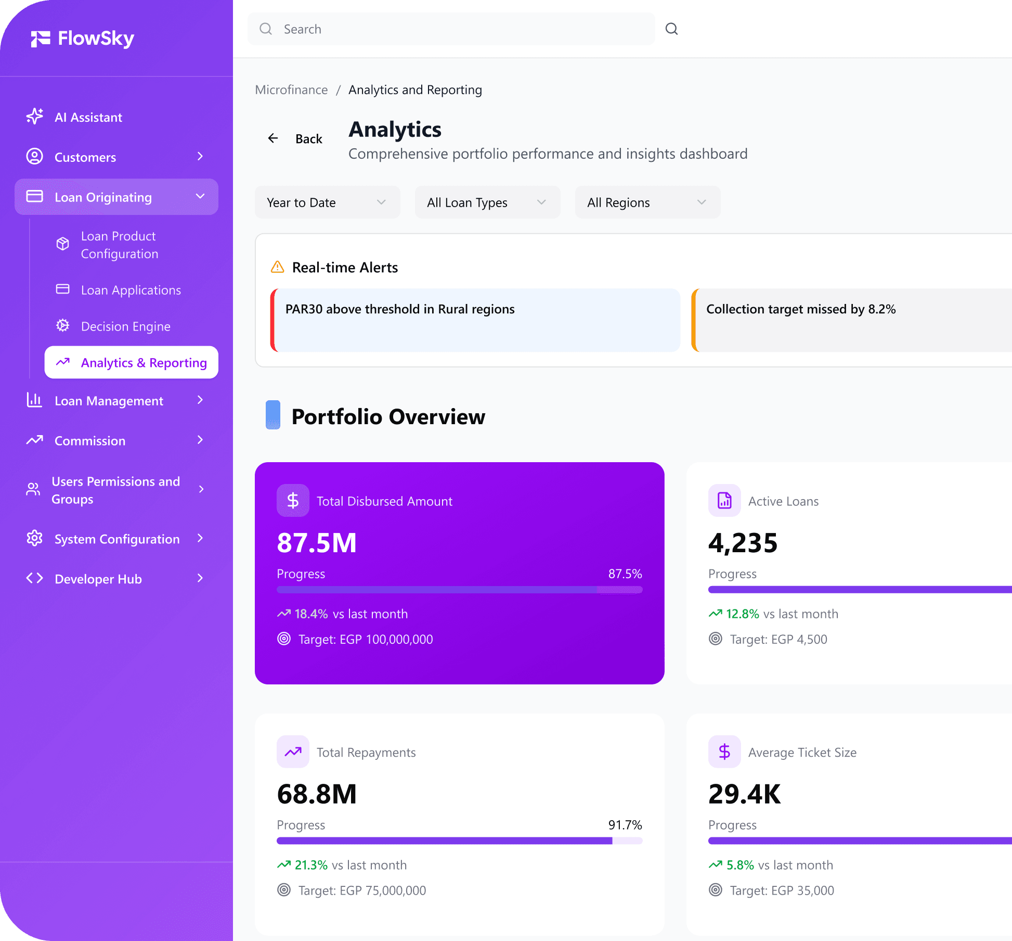Open Developer Hub using its code icon
Screen dimensions: 1012x941
coord(35,578)
